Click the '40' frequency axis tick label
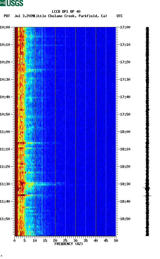Image resolution: width=160 pixels, height=259 pixels. tap(96, 241)
